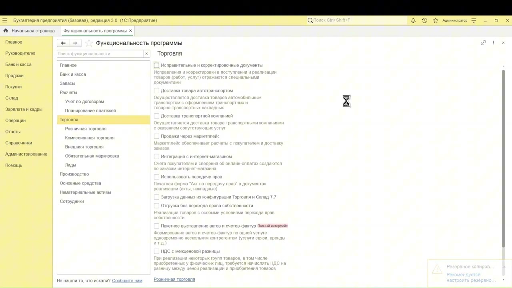Enable Интеграция с интернет-магазином checkbox
The image size is (512, 288).
tap(156, 156)
